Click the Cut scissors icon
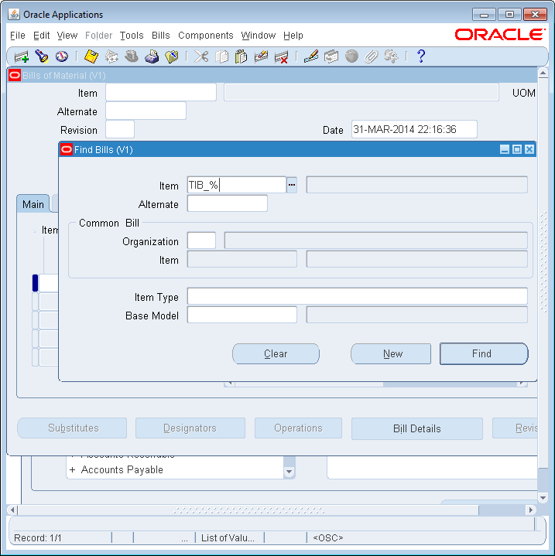The height and width of the screenshot is (556, 555). click(x=201, y=56)
